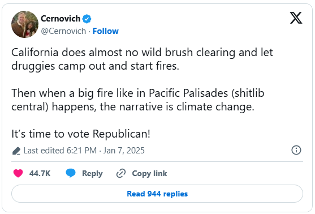Image resolution: width=315 pixels, height=214 pixels.
Task: Click the 44.7K likes count
Action: point(40,173)
